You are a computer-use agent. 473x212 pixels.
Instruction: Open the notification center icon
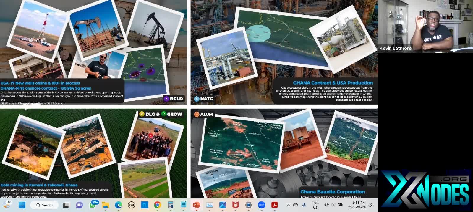pos(370,205)
